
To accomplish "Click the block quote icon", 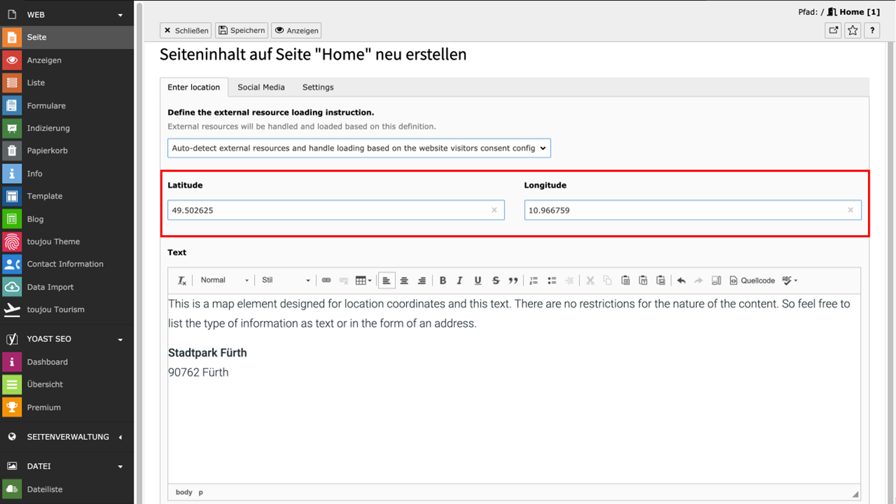I will click(513, 280).
